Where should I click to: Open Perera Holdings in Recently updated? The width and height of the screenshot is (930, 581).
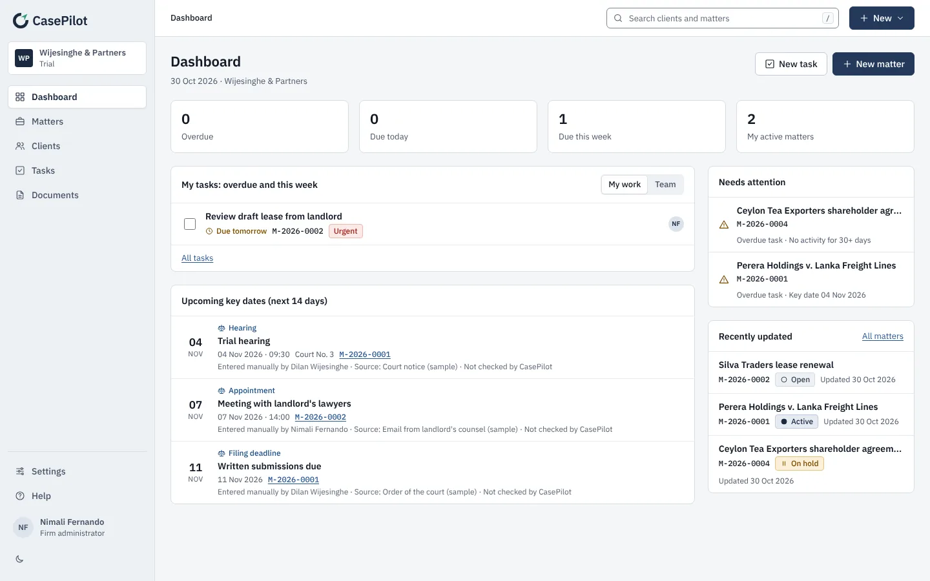(811, 414)
